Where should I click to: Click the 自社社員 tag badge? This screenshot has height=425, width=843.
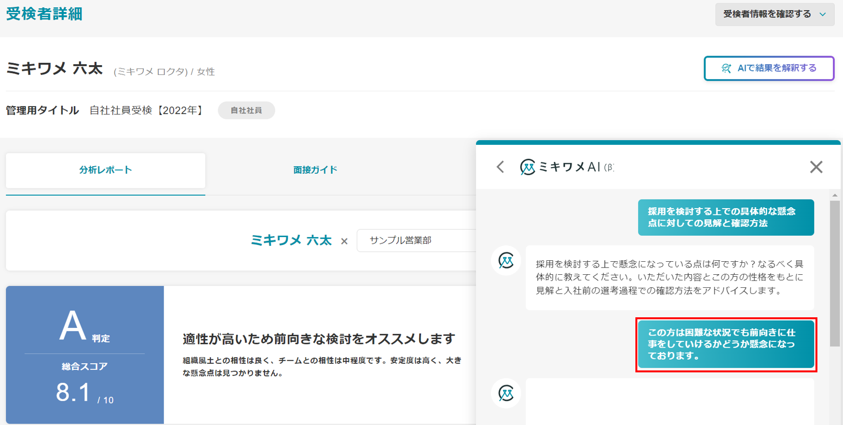coord(246,111)
